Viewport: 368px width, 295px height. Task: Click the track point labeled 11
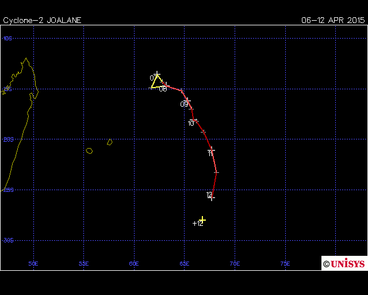tap(212, 150)
